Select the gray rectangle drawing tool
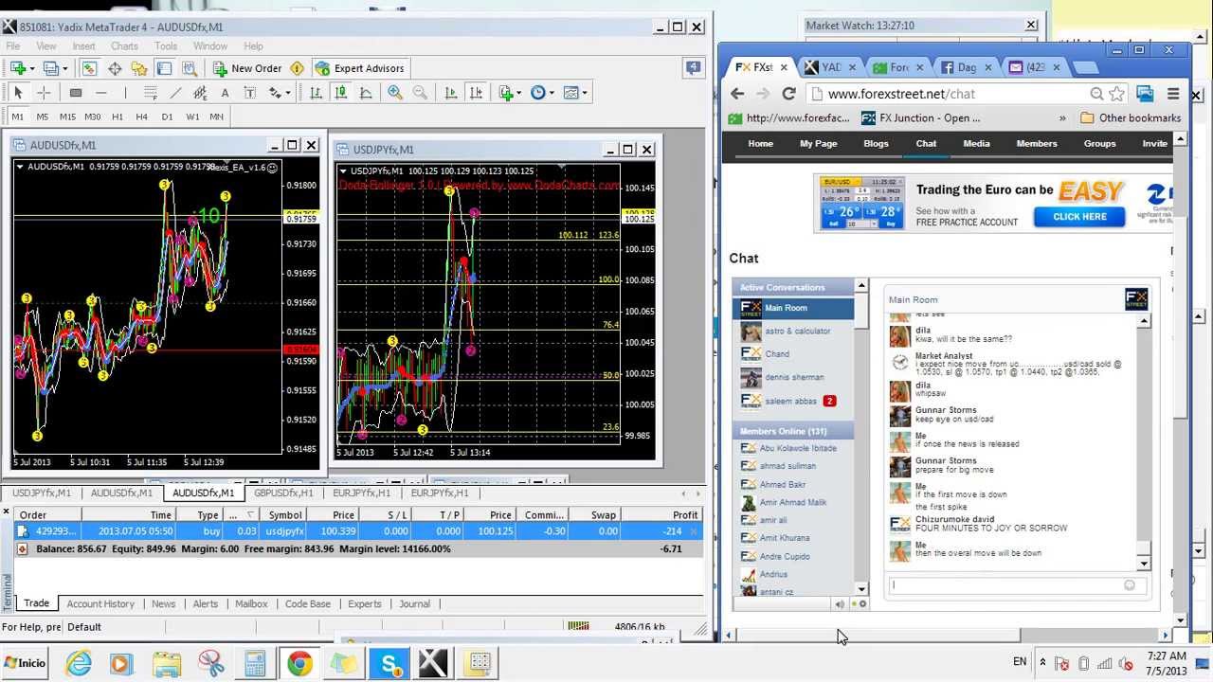The height and width of the screenshot is (682, 1213). click(x=76, y=93)
